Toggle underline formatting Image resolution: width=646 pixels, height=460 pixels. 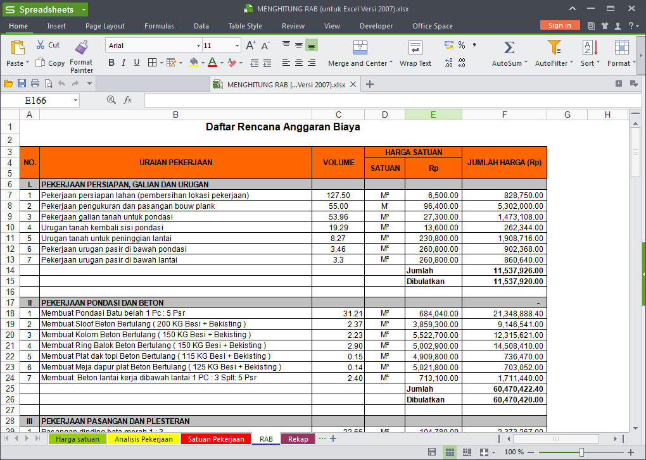point(137,63)
